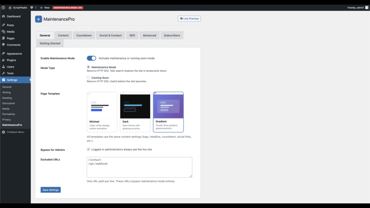Click the Posts sidebar label
The height and width of the screenshot is (208, 370).
10,25
